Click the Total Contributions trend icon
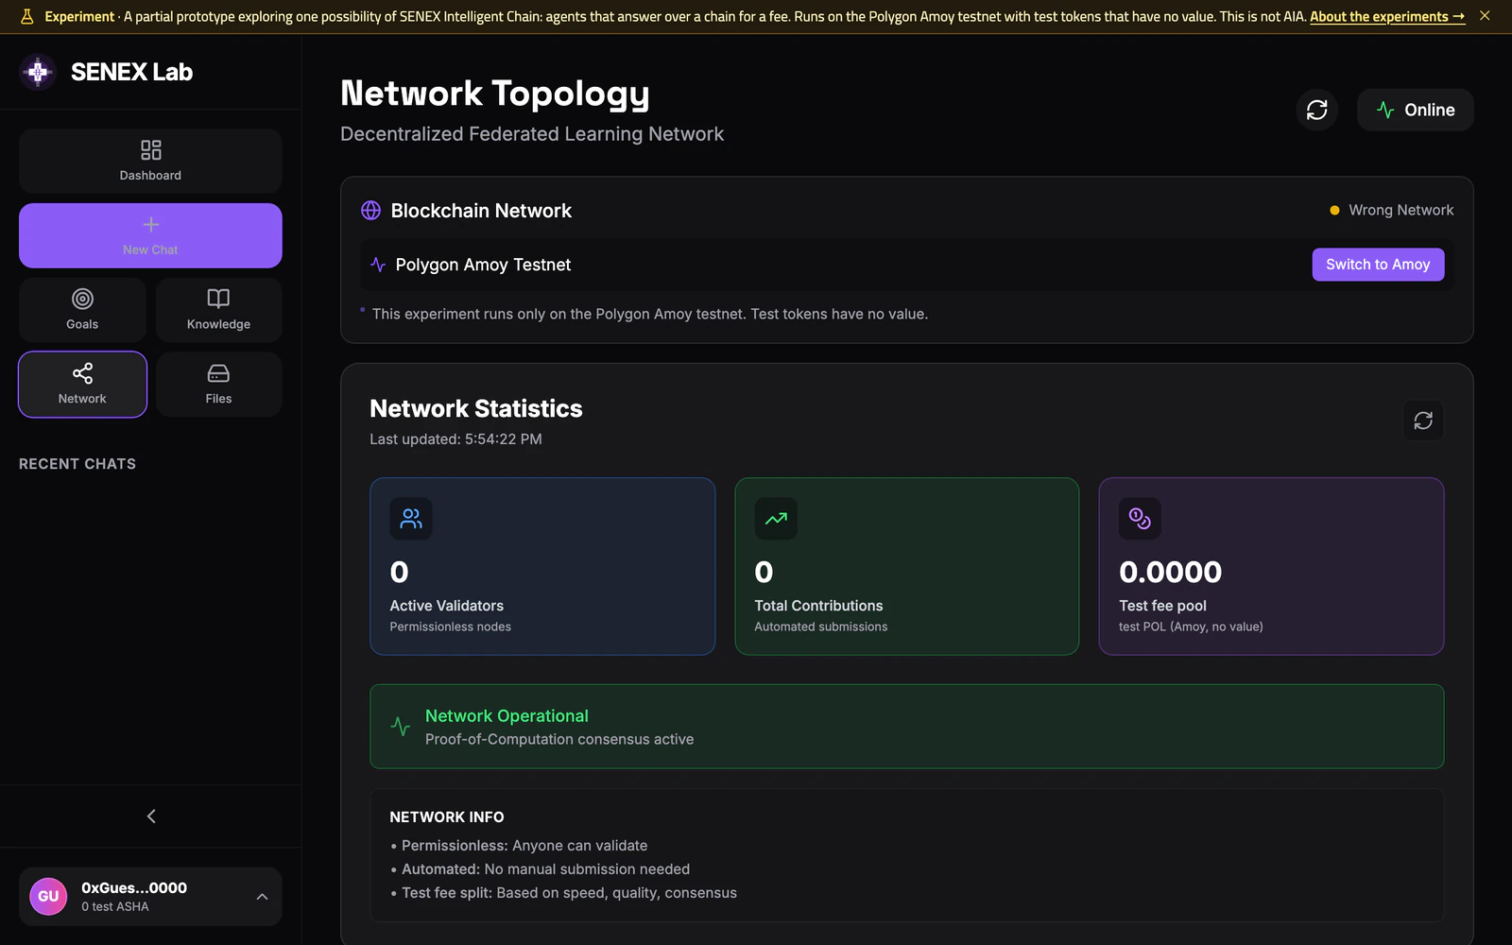Screen dimensions: 1512x945 pos(776,519)
